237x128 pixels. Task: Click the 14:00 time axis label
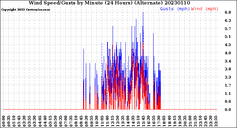(x=128, y=121)
